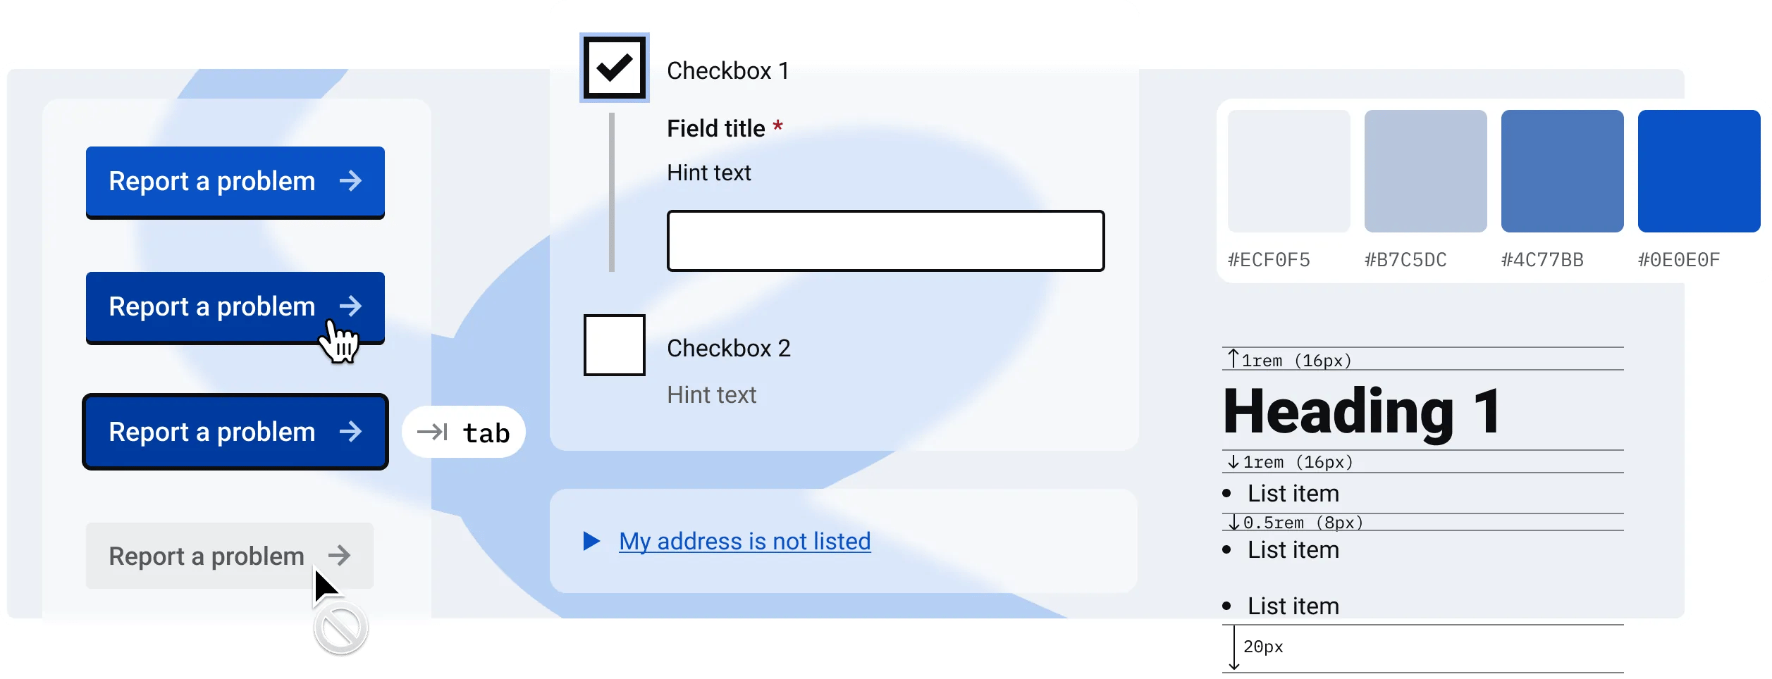This screenshot has width=1772, height=679.
Task: Uncheck Checkbox 1
Action: click(615, 68)
